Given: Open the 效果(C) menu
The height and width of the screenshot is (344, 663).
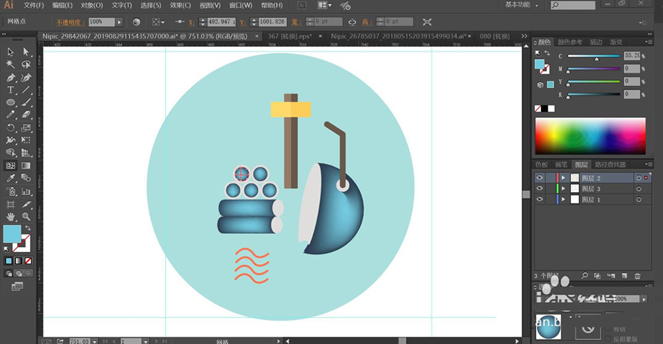Looking at the screenshot, I should coord(180,5).
